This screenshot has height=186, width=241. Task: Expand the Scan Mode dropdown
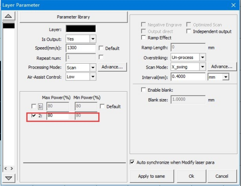coord(203,67)
